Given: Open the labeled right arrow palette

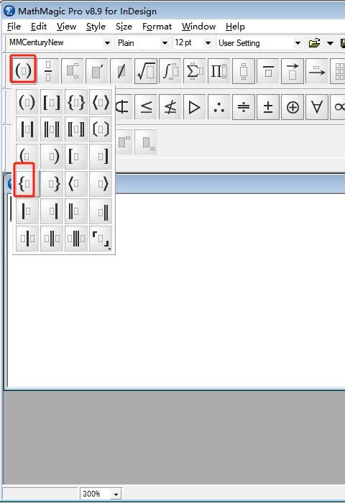Looking at the screenshot, I should [x=316, y=71].
